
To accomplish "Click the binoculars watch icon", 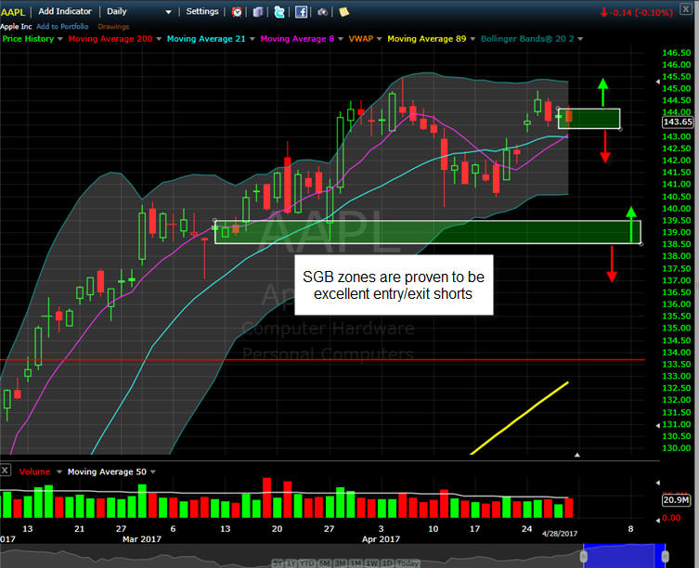I will pyautogui.click(x=322, y=12).
